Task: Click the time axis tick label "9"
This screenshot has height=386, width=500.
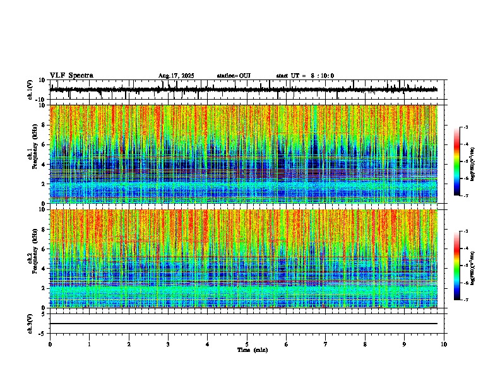Action: 404,344
